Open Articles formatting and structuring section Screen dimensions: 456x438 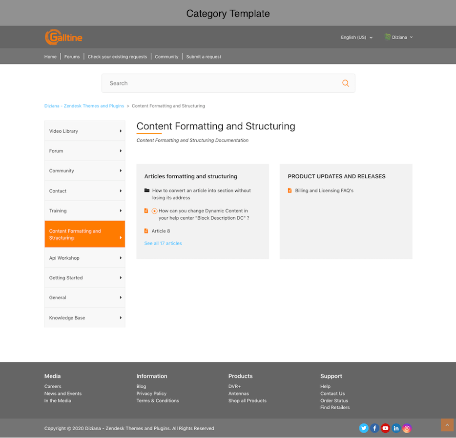point(191,176)
